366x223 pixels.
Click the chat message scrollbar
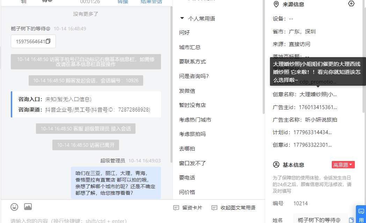[171, 84]
